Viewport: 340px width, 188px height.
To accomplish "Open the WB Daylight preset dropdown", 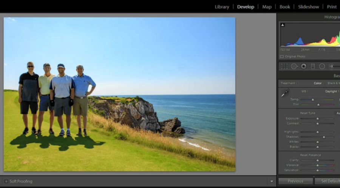I will pyautogui.click(x=332, y=91).
